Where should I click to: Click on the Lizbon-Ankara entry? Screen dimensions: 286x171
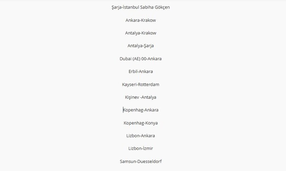tap(141, 136)
